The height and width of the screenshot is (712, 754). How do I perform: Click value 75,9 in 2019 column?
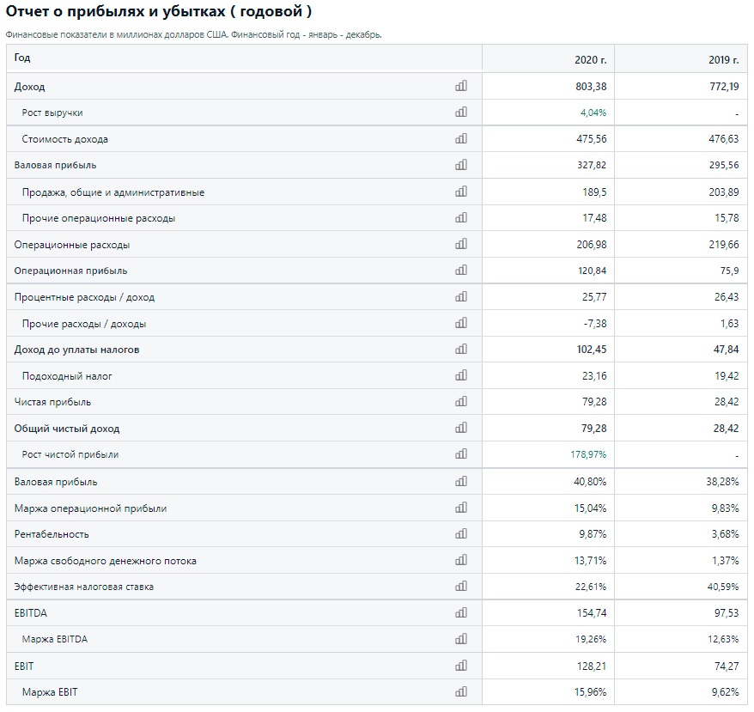729,271
